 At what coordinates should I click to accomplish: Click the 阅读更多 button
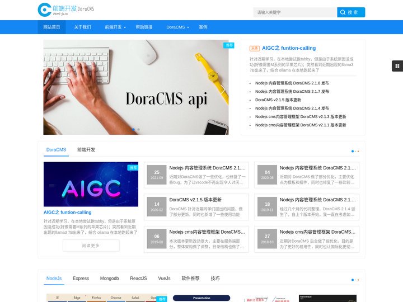coord(91,246)
